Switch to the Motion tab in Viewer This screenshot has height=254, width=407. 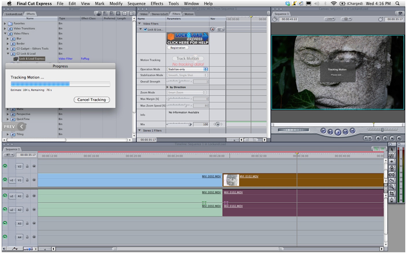tap(189, 14)
